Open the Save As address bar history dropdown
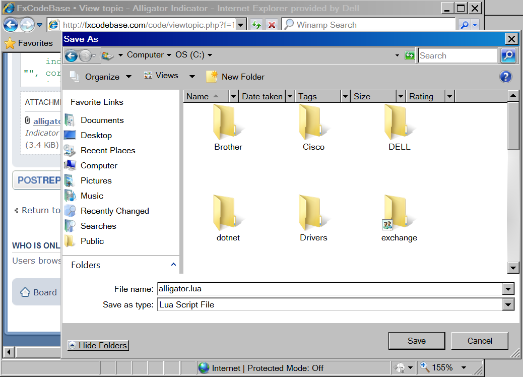 pos(397,55)
